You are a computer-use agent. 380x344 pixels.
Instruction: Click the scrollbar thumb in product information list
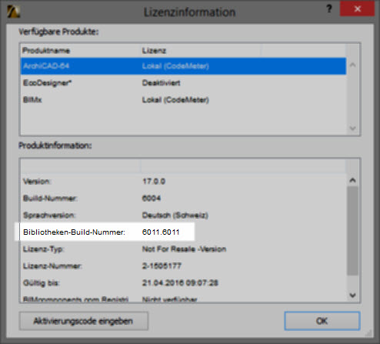pyautogui.click(x=353, y=231)
